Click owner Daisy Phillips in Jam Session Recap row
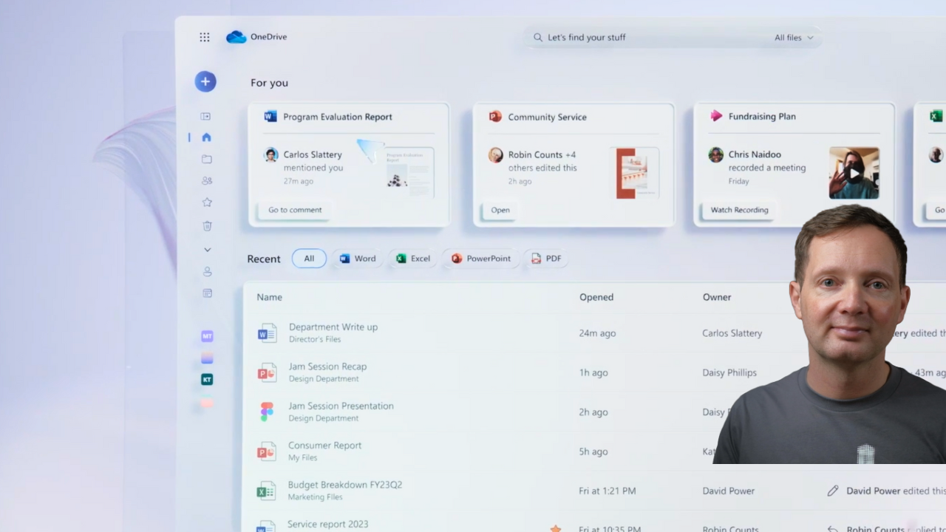946x532 pixels. [729, 372]
